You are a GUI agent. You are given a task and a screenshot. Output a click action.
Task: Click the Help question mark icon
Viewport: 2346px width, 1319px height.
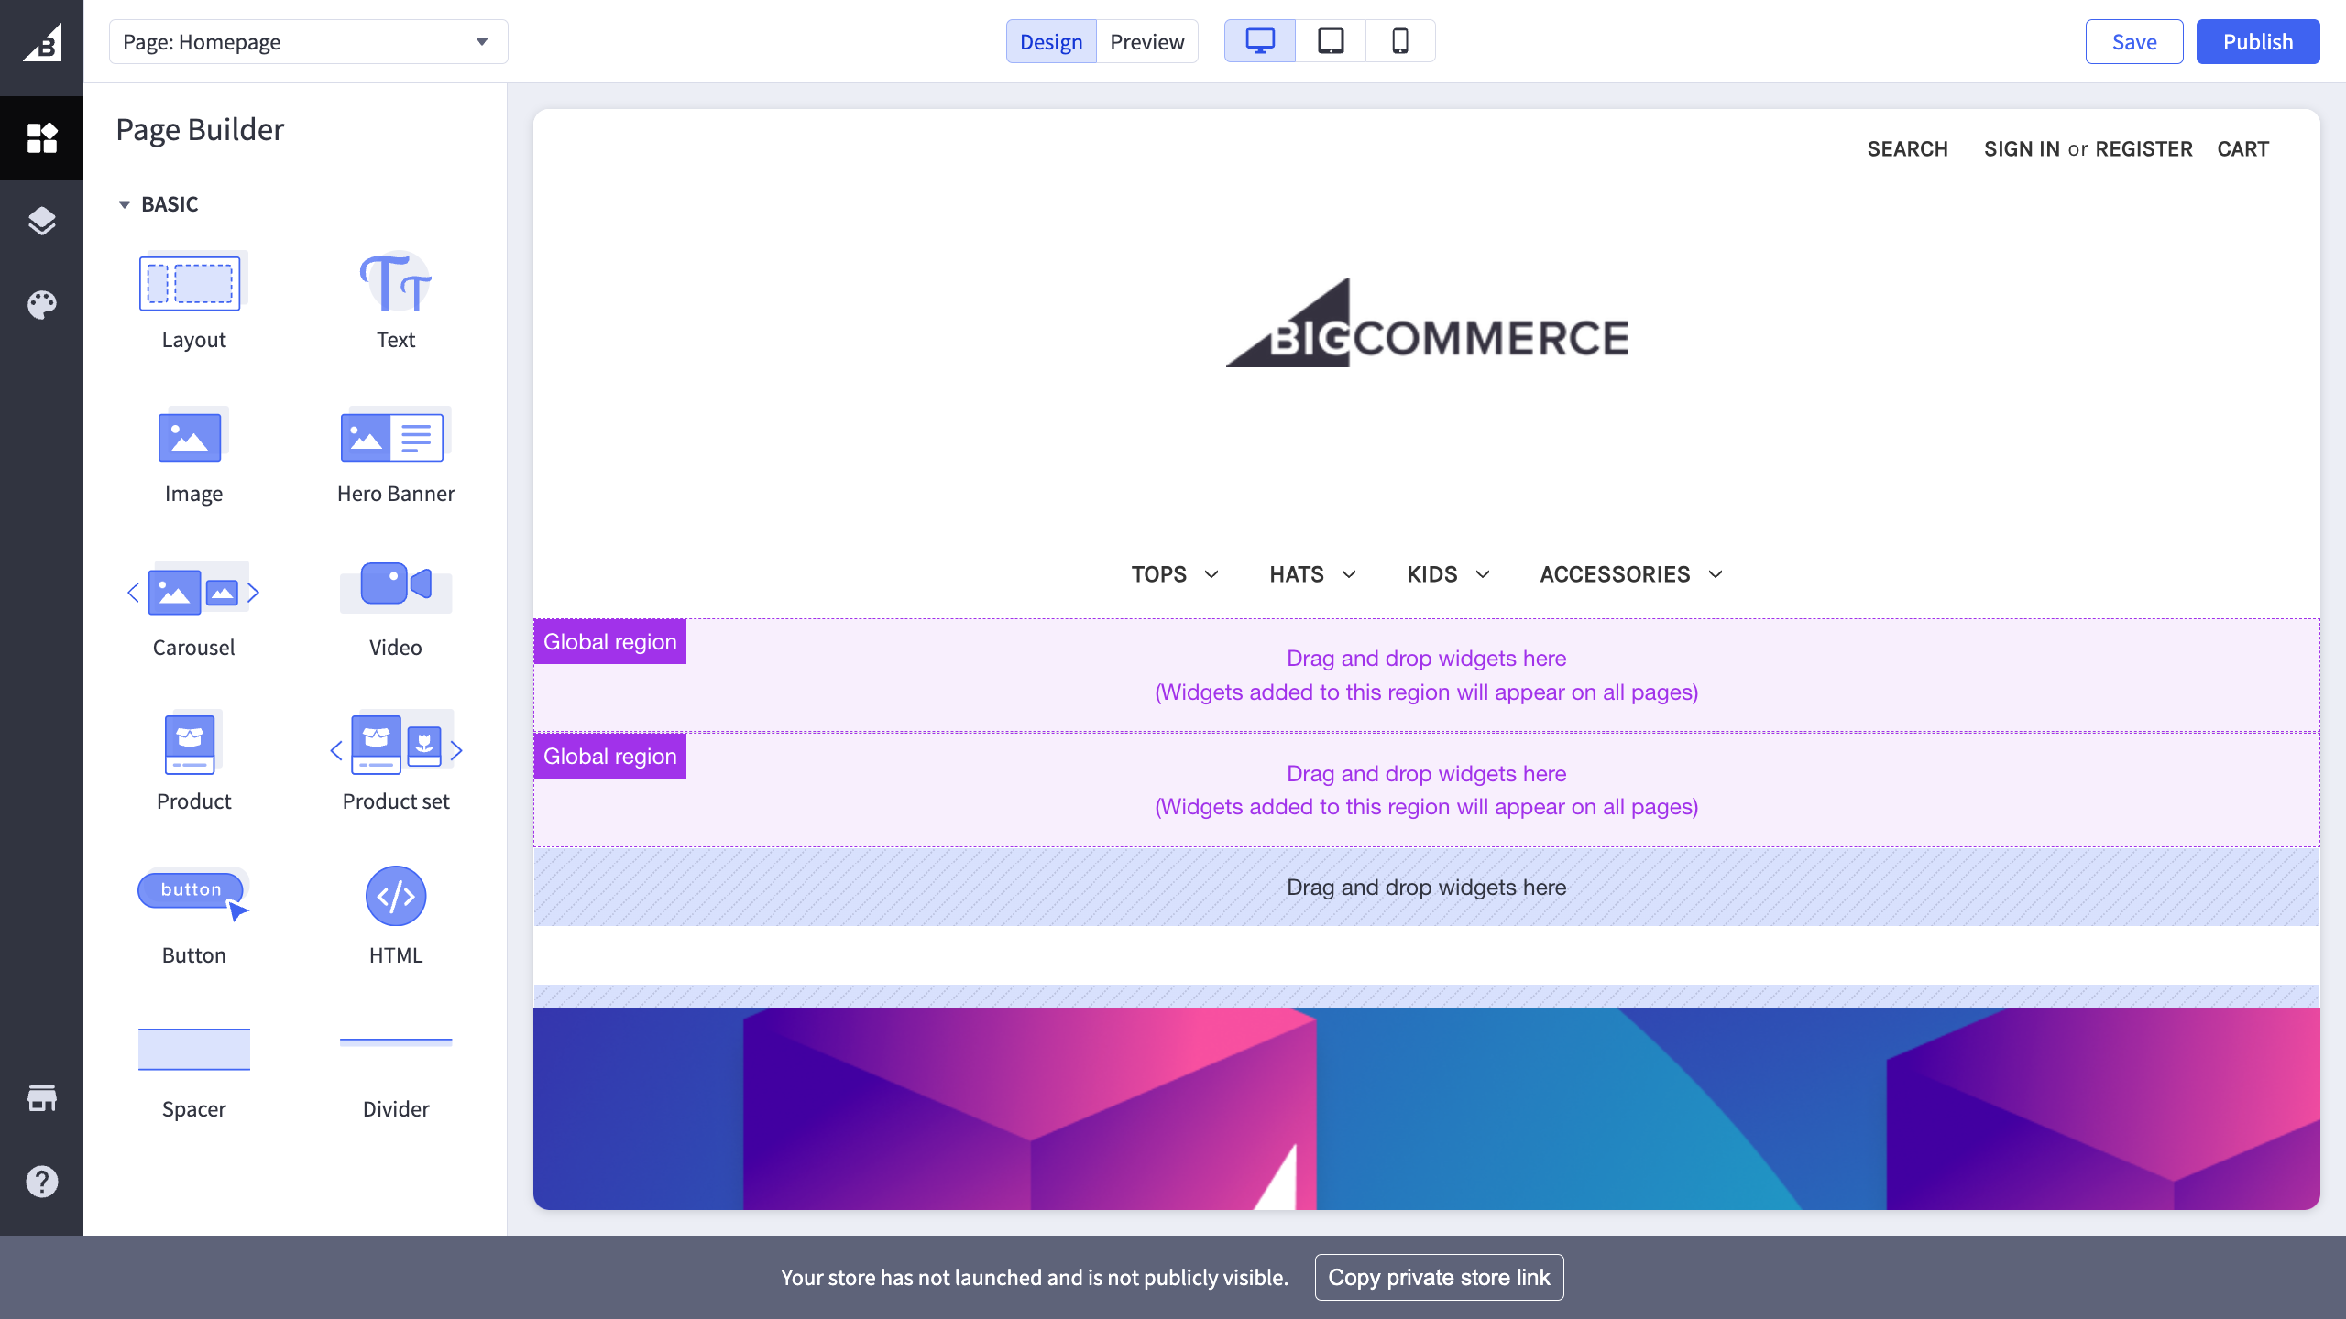[x=41, y=1182]
